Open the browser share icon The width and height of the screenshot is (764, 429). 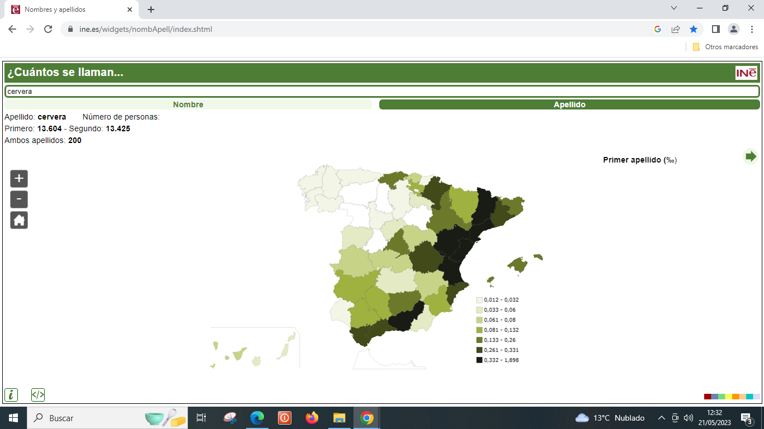point(676,29)
